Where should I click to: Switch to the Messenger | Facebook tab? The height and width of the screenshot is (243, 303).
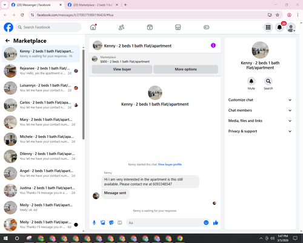click(x=37, y=5)
